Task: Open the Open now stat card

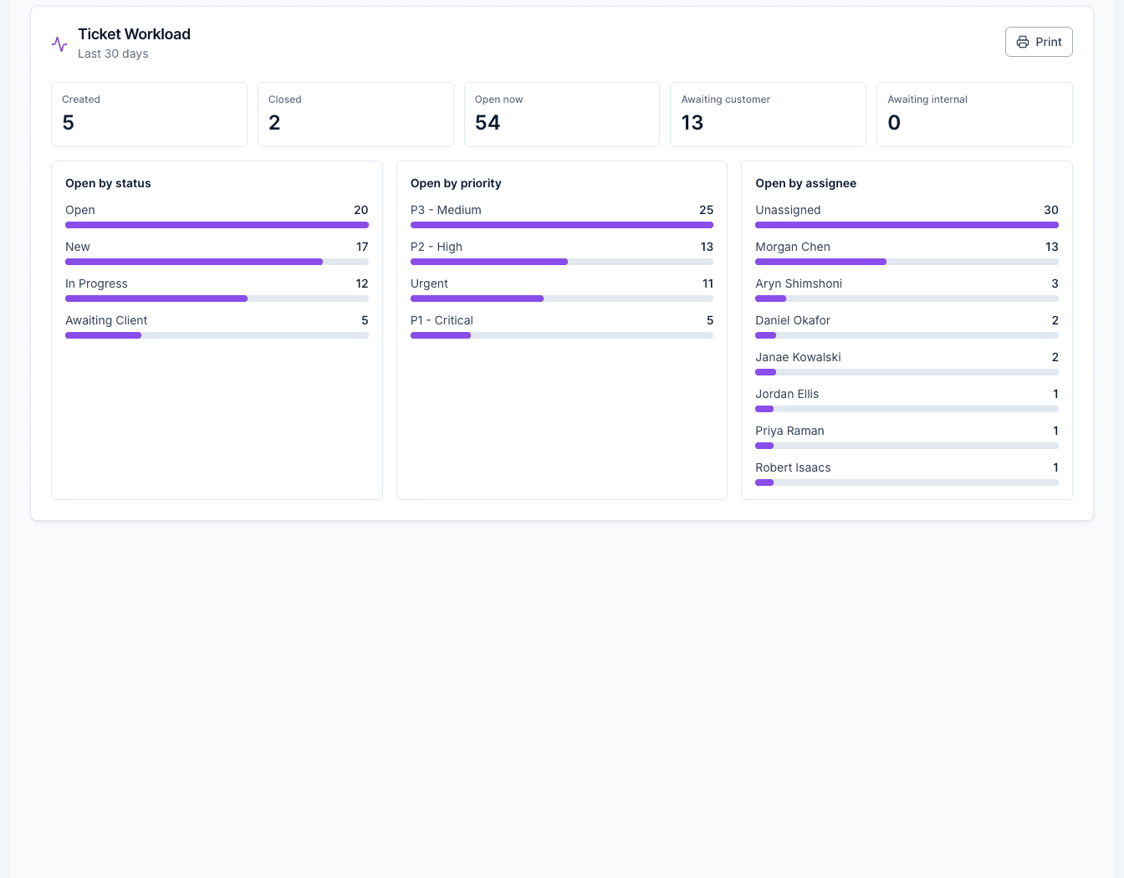Action: pyautogui.click(x=562, y=115)
